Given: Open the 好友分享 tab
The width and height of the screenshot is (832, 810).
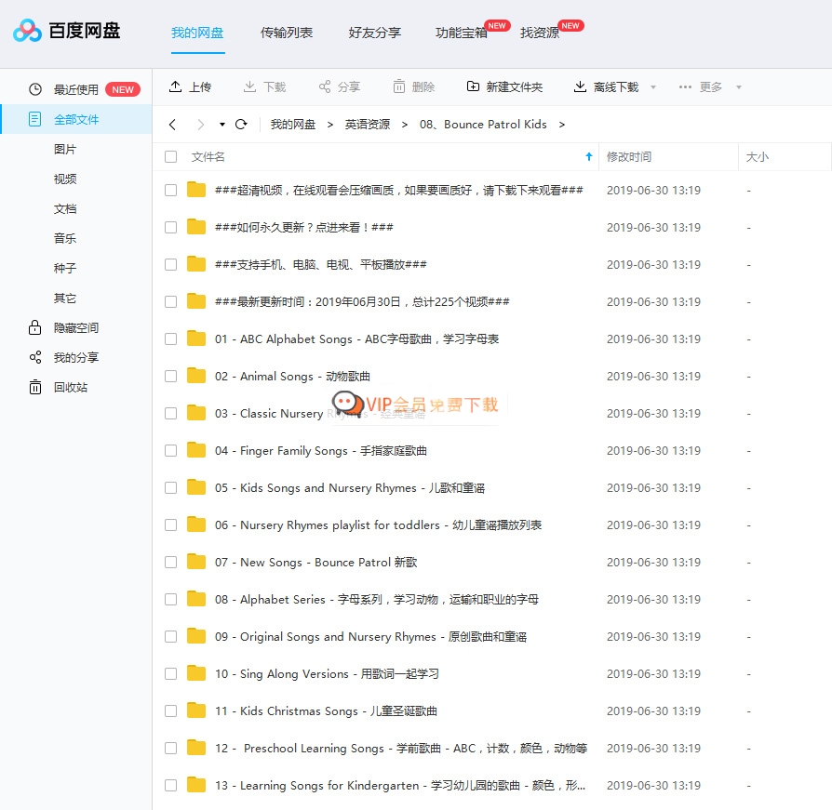Looking at the screenshot, I should click(374, 33).
